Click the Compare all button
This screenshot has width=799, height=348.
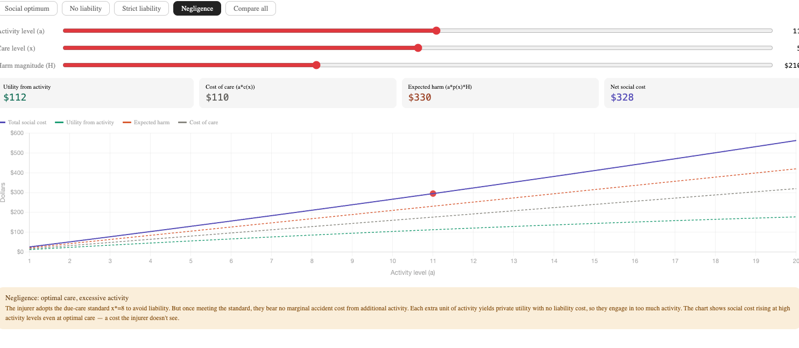tap(250, 9)
